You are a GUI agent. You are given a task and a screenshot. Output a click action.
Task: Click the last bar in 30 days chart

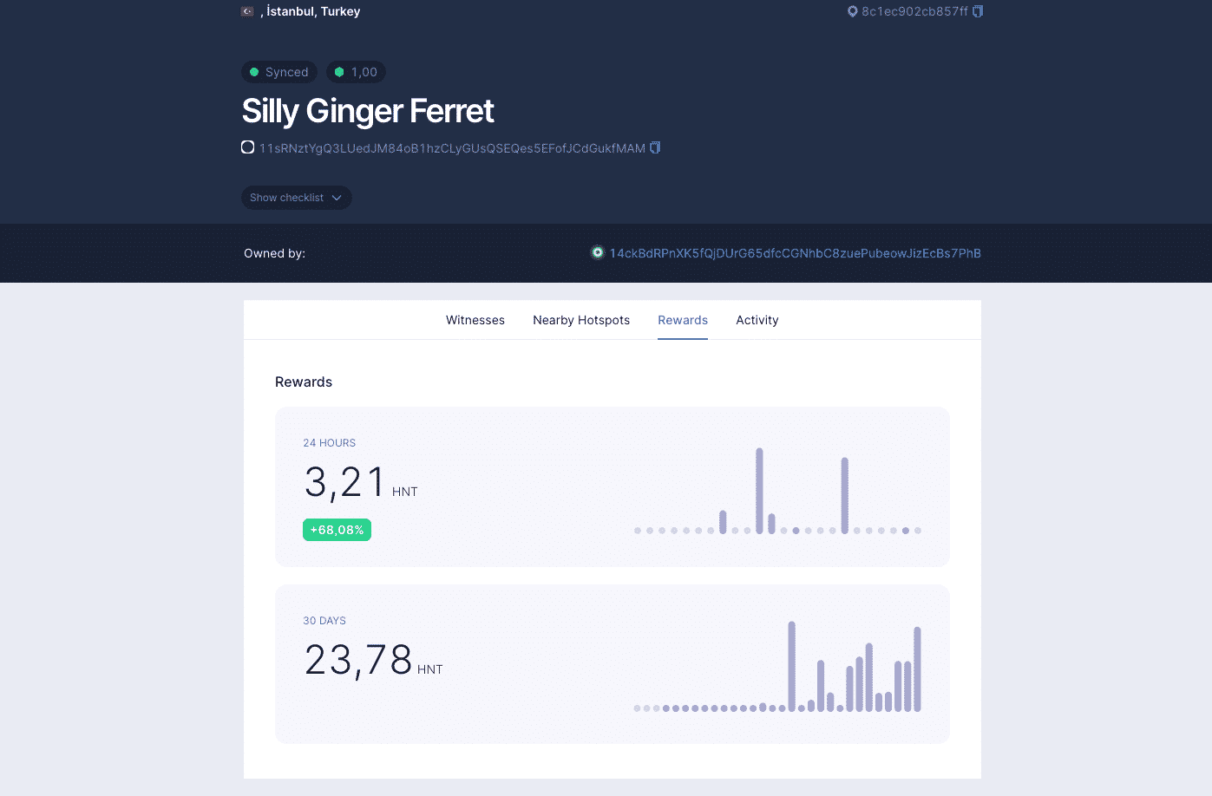(x=917, y=668)
